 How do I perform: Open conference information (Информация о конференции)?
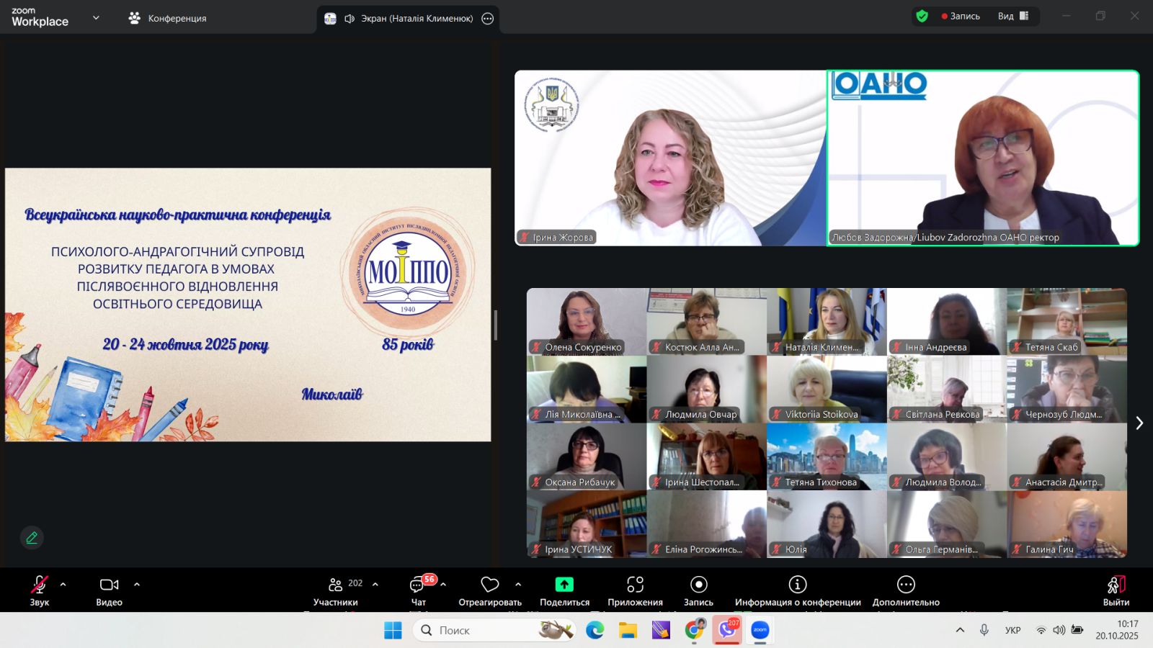tap(797, 585)
